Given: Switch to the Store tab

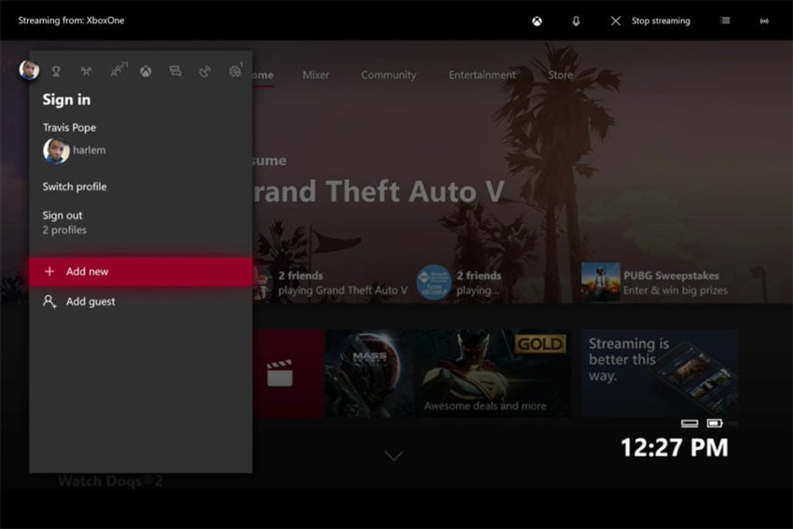Looking at the screenshot, I should pyautogui.click(x=561, y=75).
